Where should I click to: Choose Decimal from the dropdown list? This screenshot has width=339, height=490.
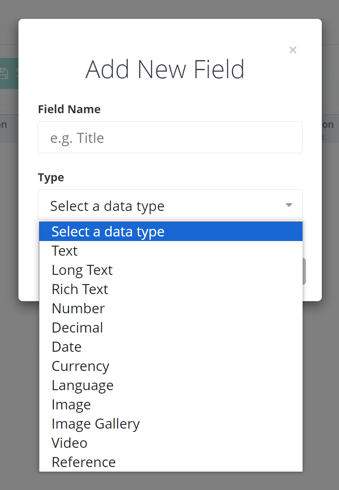(77, 328)
